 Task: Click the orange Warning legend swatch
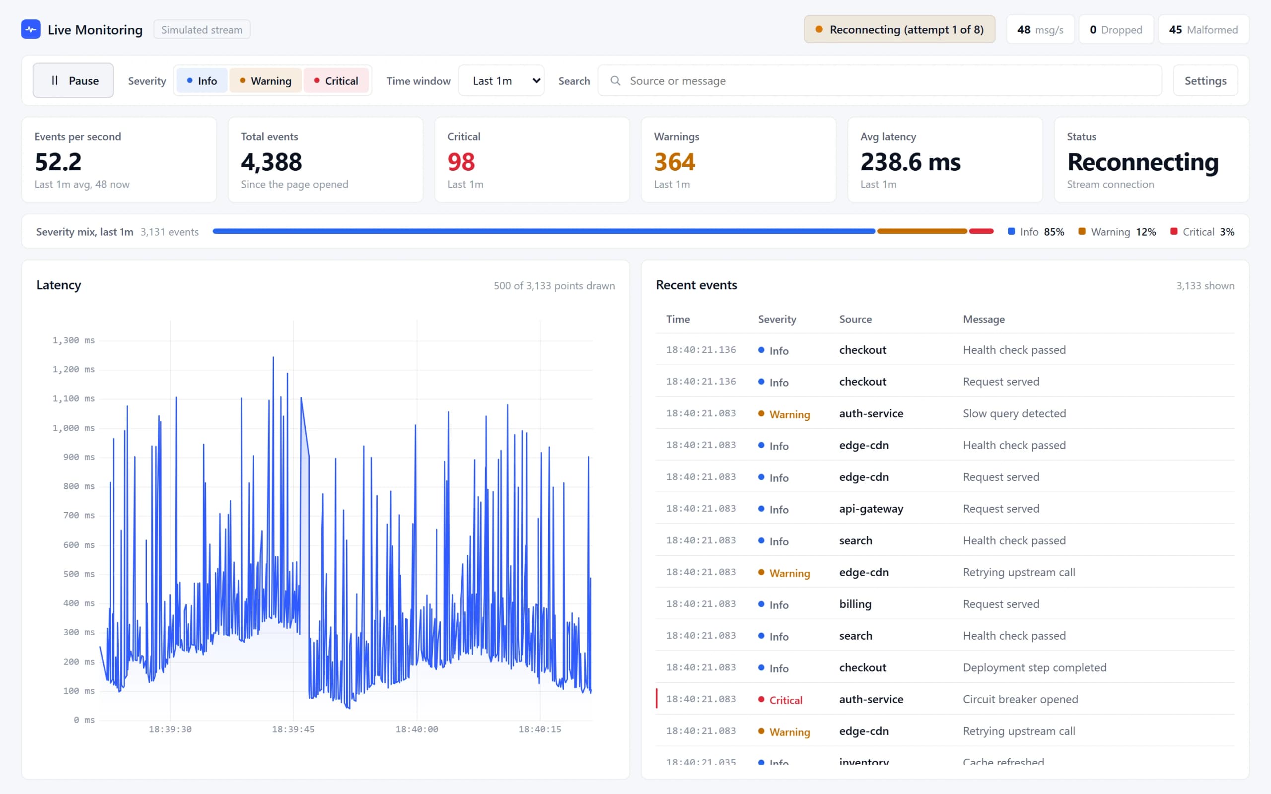pyautogui.click(x=1081, y=231)
